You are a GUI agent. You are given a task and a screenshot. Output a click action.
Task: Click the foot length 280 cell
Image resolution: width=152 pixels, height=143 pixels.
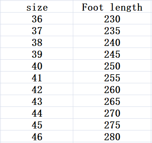pyautogui.click(x=112, y=136)
